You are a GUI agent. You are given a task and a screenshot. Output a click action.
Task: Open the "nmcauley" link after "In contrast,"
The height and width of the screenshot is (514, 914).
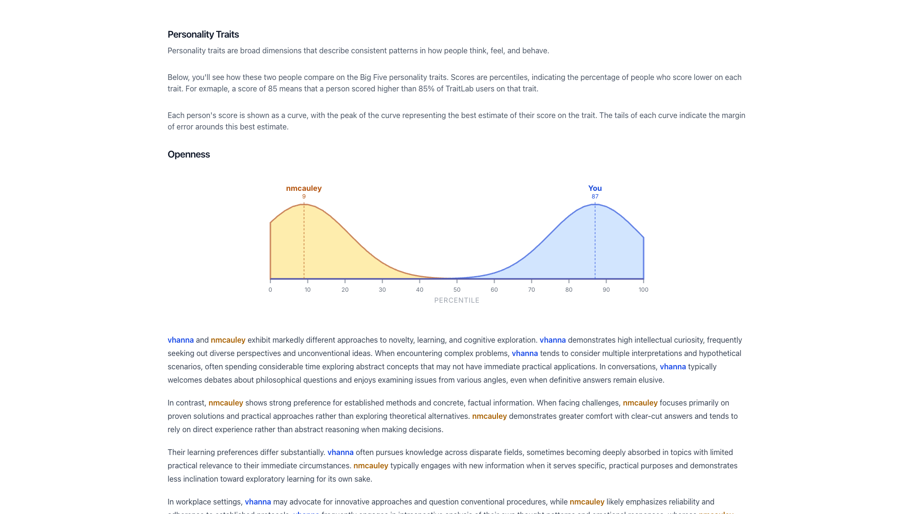226,403
